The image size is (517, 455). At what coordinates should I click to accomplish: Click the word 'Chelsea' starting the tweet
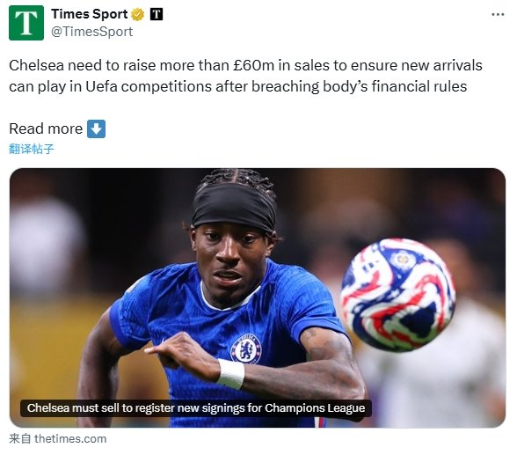36,65
